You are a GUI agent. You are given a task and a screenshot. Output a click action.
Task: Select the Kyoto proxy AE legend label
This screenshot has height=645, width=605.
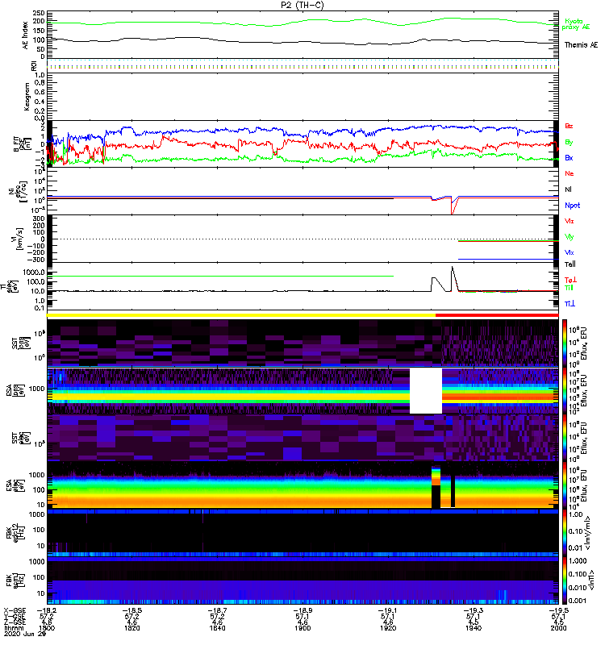coord(576,24)
